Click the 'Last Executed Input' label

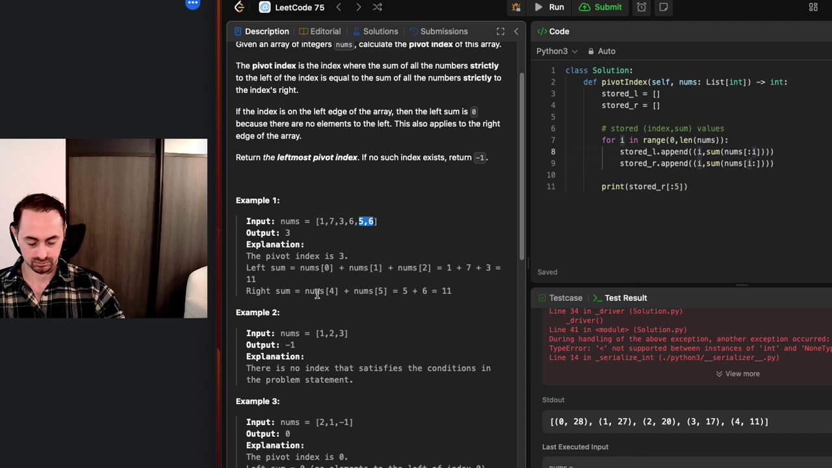pyautogui.click(x=575, y=447)
